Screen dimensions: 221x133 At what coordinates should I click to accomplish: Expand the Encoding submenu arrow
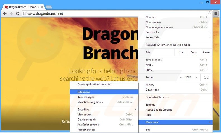click(136, 109)
